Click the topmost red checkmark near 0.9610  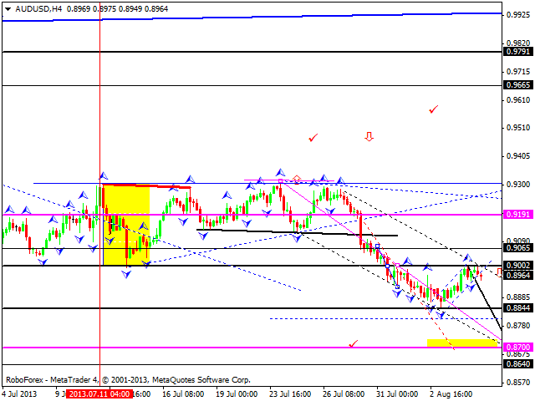[433, 109]
